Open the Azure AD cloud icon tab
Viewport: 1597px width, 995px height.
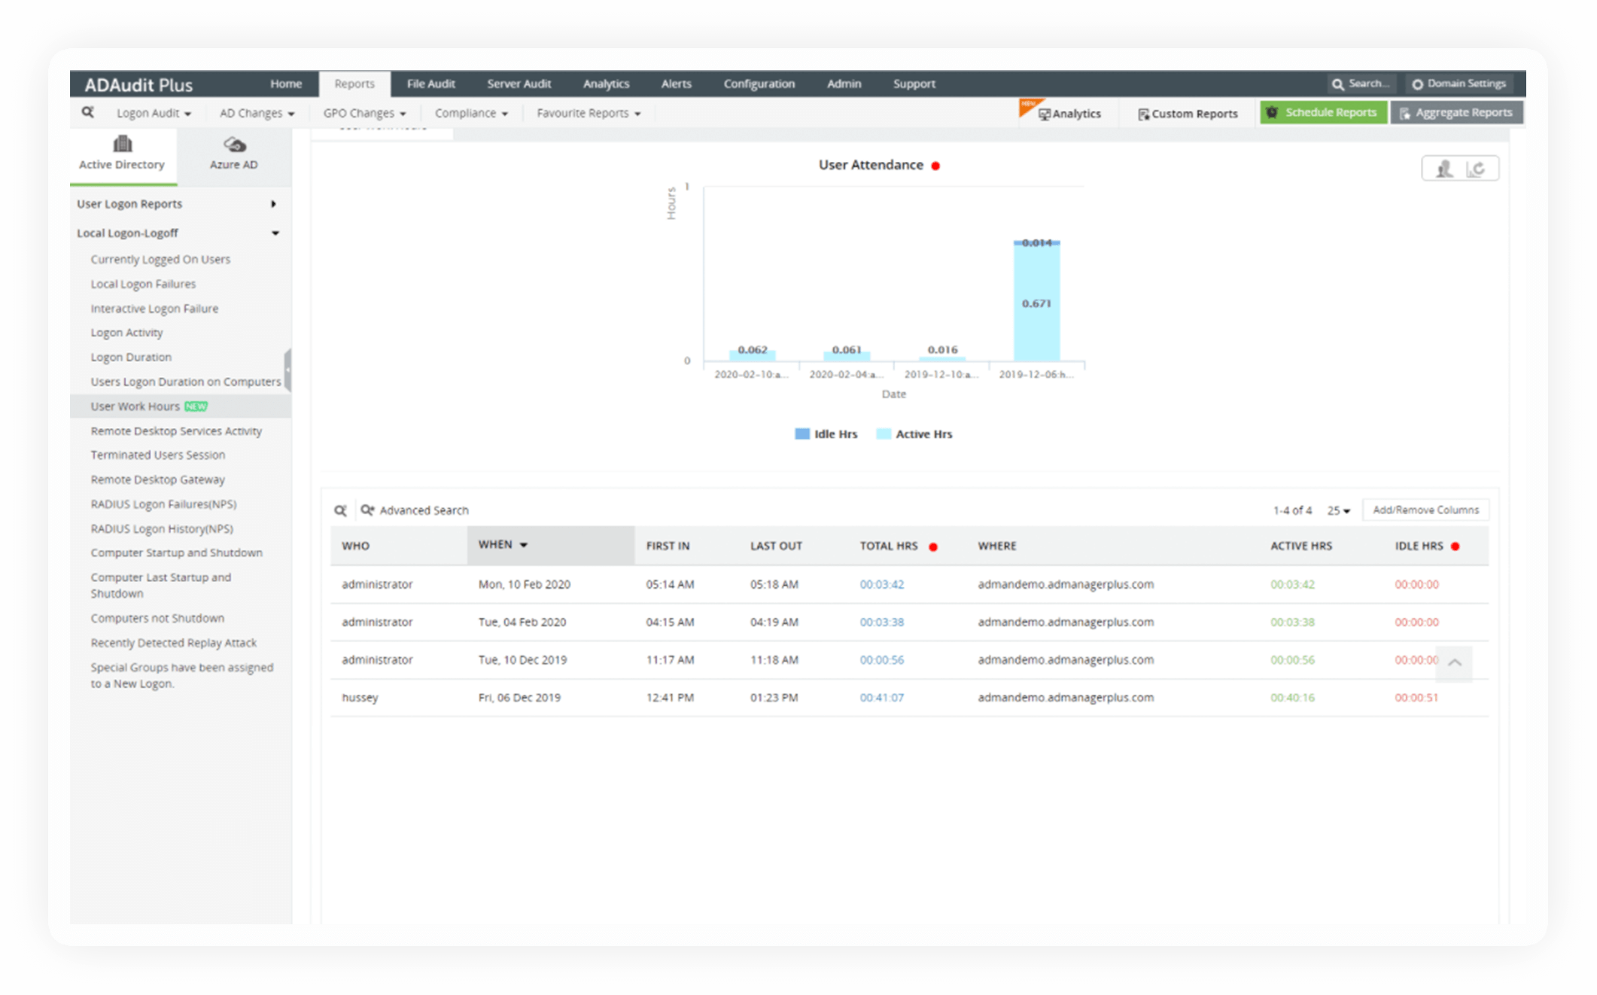tap(234, 145)
